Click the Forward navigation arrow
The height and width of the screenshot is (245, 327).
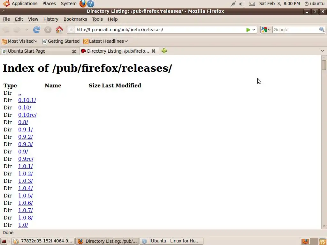click(x=17, y=30)
